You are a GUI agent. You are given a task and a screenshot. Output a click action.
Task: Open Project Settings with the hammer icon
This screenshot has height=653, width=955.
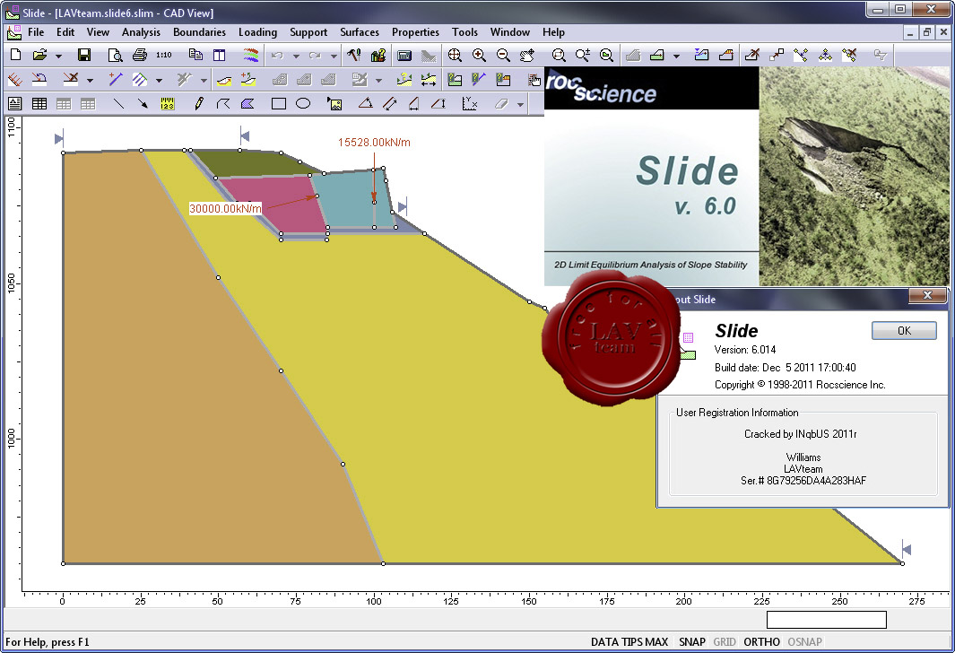354,56
